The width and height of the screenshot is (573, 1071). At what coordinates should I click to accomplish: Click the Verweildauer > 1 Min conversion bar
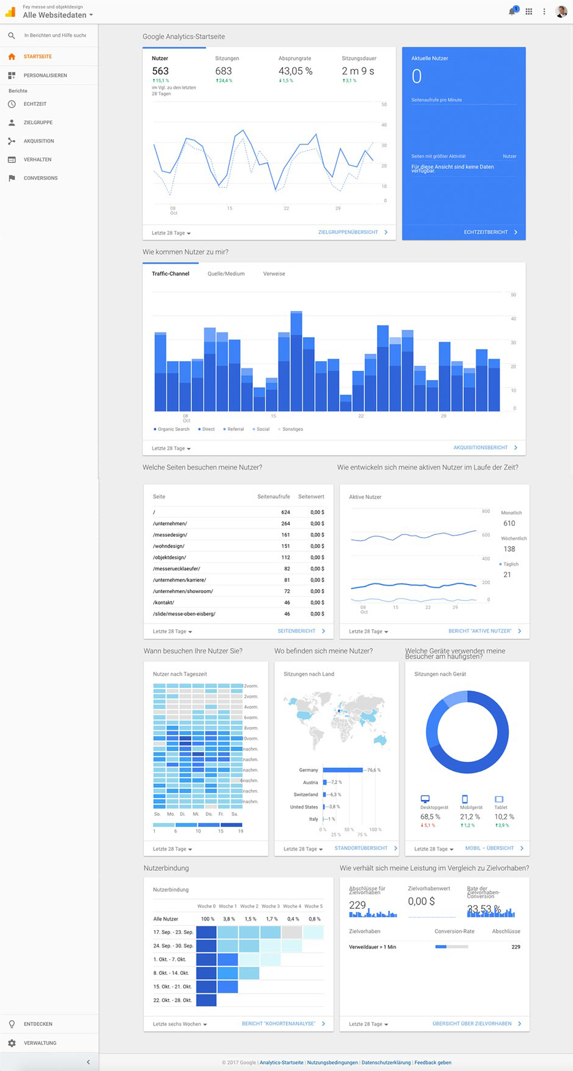pyautogui.click(x=451, y=947)
